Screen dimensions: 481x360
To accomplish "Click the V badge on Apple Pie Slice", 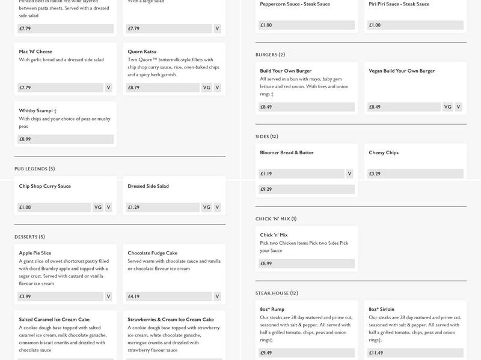I will (109, 296).
